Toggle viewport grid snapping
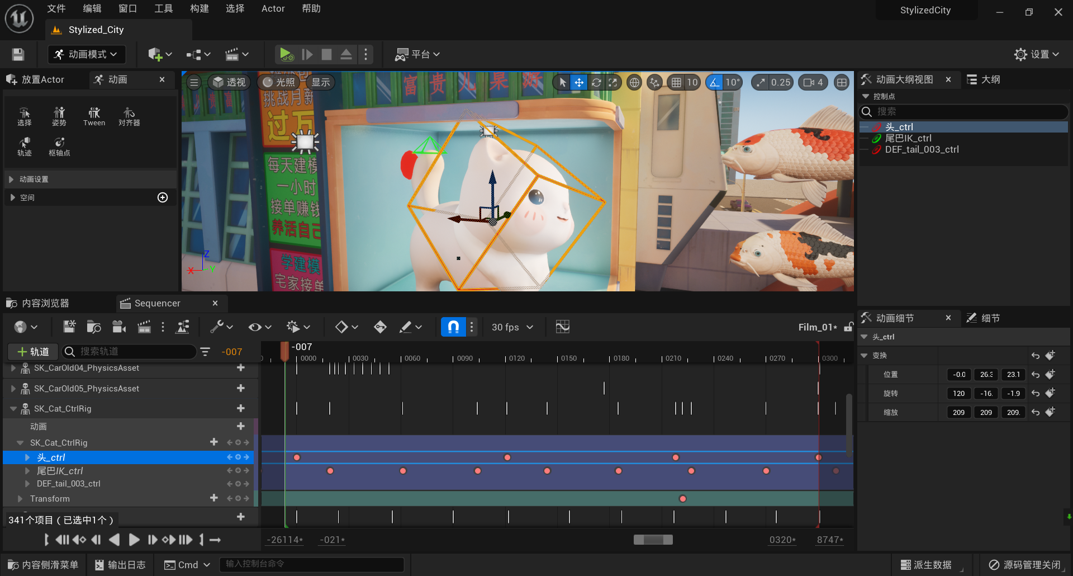This screenshot has width=1073, height=576. pos(676,83)
